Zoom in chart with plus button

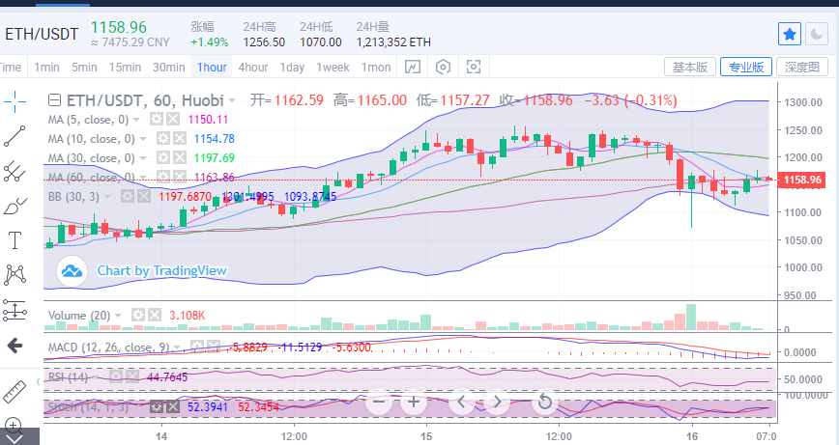point(414,402)
